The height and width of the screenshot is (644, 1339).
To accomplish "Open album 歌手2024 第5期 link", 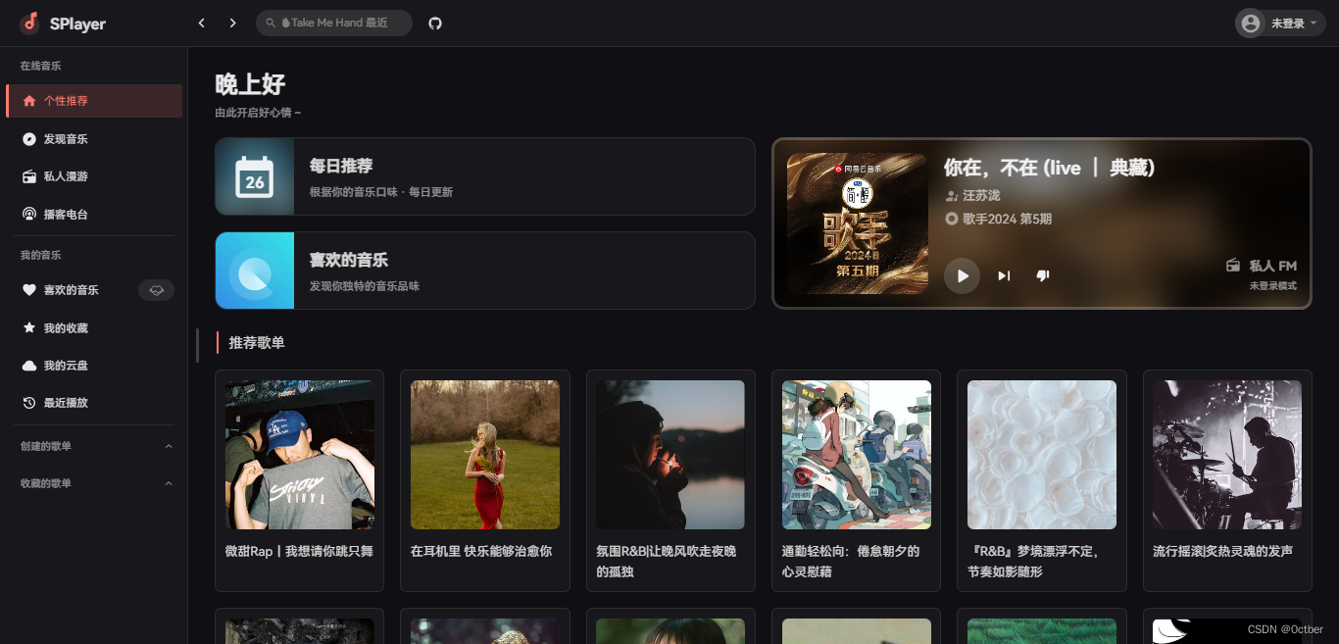I will pos(1007,219).
